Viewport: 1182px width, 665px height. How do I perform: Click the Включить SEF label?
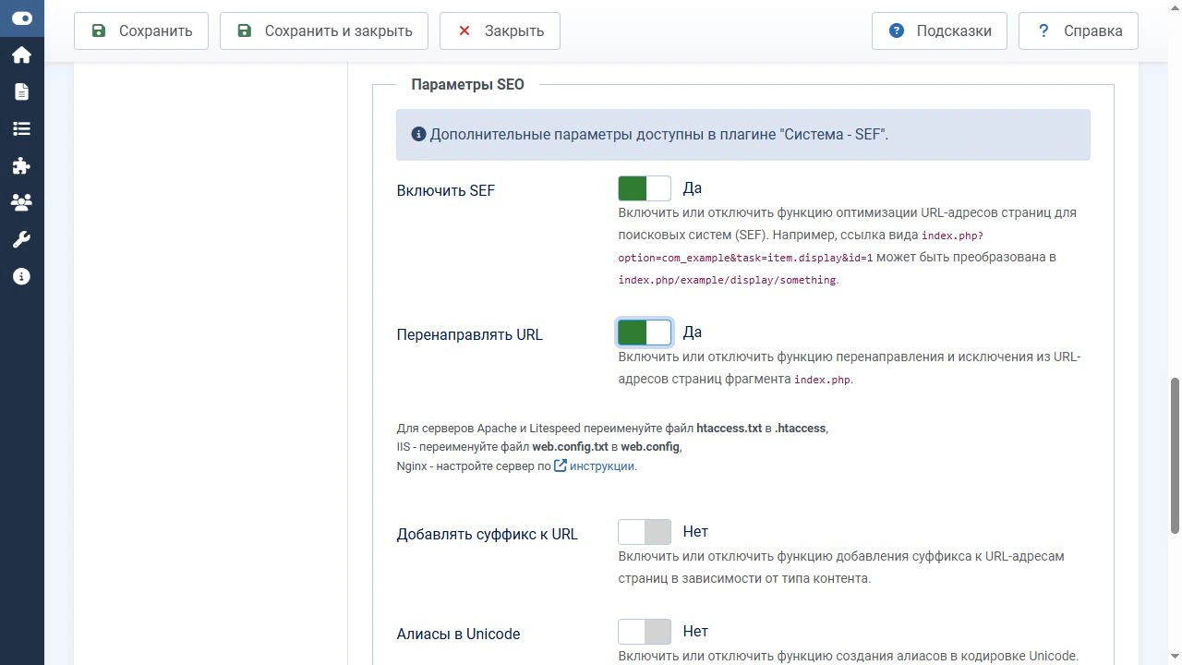pos(446,191)
